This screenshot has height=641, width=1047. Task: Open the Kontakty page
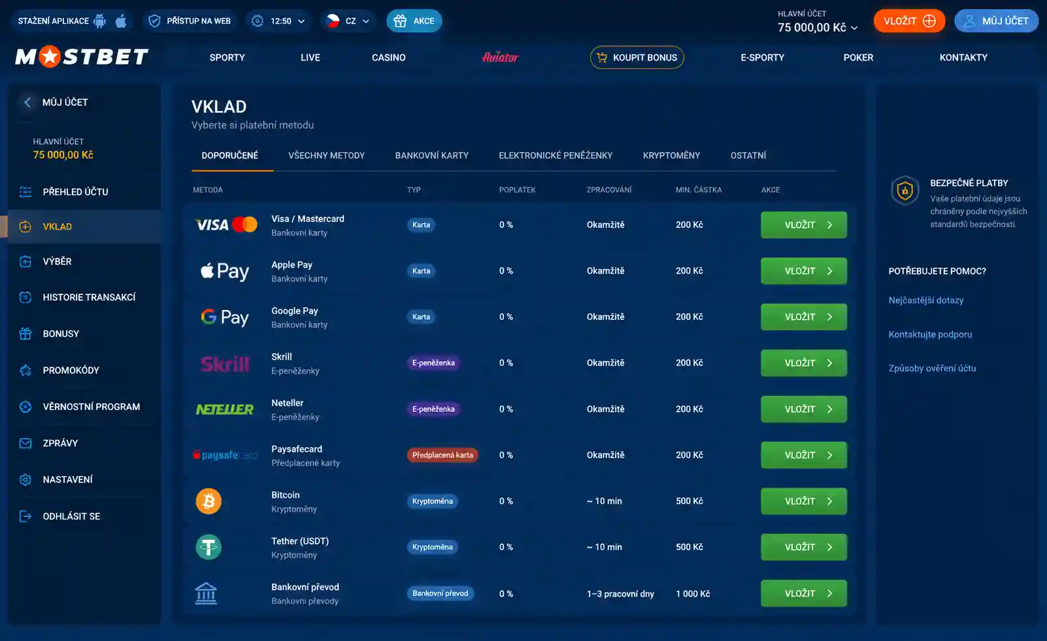pos(963,57)
